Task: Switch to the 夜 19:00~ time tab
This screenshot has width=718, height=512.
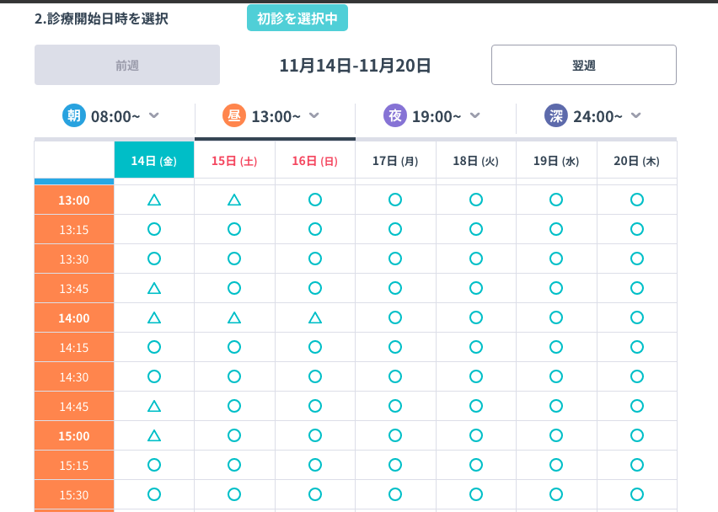Action: [436, 116]
